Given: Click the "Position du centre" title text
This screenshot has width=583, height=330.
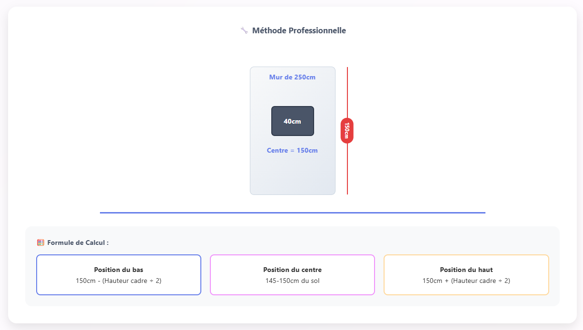Looking at the screenshot, I should [292, 270].
